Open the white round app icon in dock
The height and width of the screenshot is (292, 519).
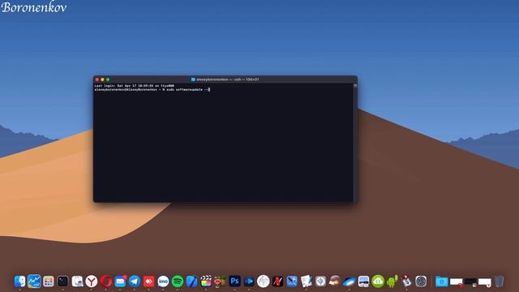264,281
